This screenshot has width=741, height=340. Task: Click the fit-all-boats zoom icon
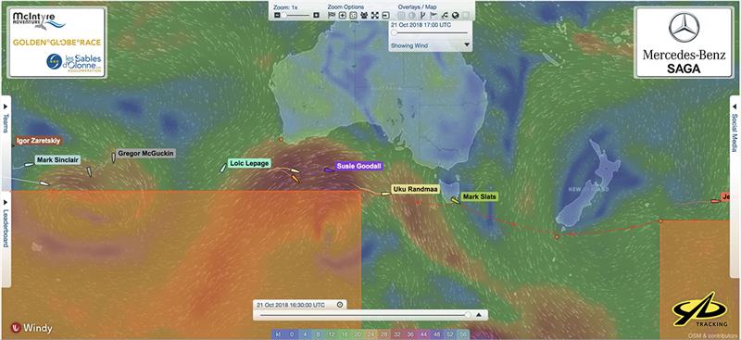pyautogui.click(x=354, y=15)
